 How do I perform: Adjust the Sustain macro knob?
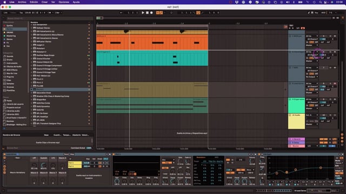[x=43, y=165]
